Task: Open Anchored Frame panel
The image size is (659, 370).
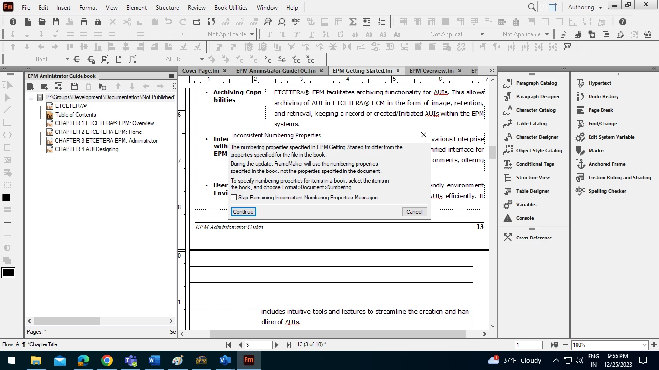Action: point(607,164)
